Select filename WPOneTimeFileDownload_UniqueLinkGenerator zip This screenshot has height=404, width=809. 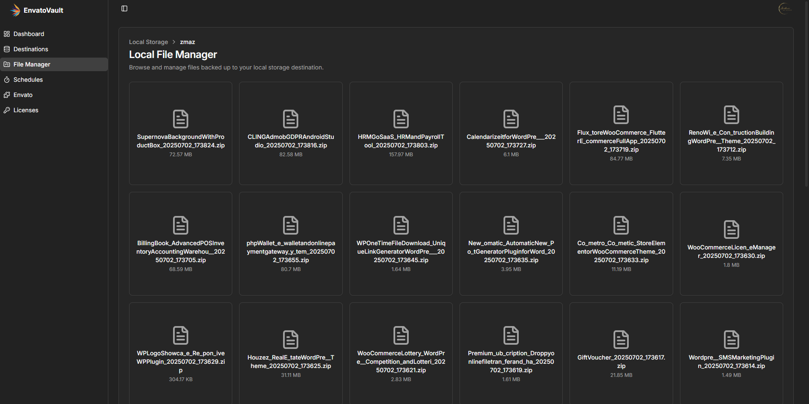tap(401, 252)
